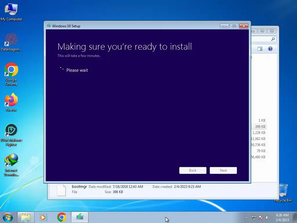The height and width of the screenshot is (223, 297).
Task: Click the bootmgr filename in details pane
Action: coord(79,187)
